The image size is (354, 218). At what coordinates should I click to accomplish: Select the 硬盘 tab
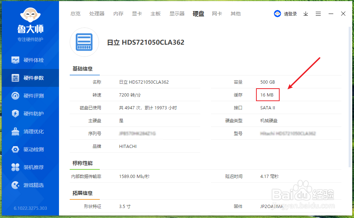click(x=198, y=14)
